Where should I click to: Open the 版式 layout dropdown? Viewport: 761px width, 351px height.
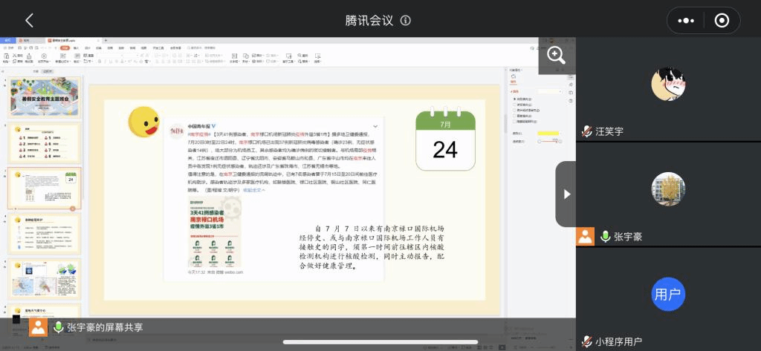pos(77,62)
